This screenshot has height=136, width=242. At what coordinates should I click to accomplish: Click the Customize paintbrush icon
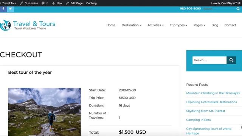point(22,3)
